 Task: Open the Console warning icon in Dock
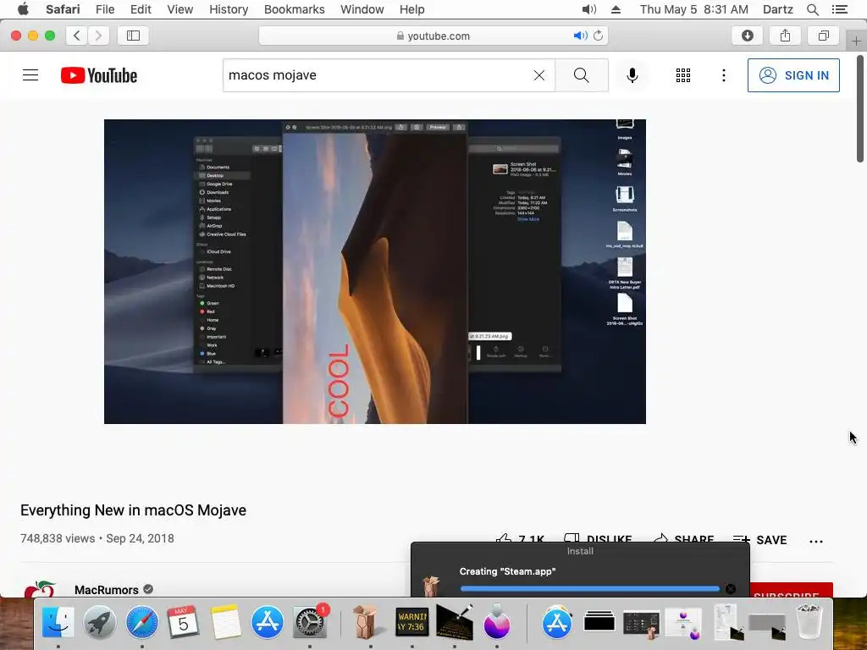click(x=412, y=622)
